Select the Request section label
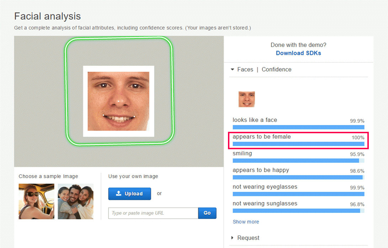Screen dimensions: 388x248 coord(248,238)
